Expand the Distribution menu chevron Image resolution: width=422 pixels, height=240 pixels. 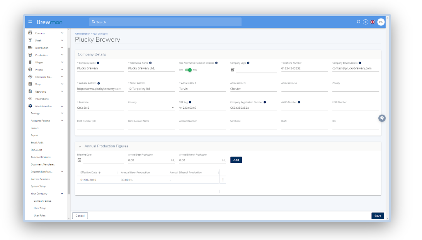point(62,47)
